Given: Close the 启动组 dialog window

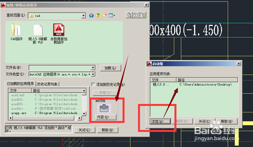Looking at the screenshot, I should click(x=239, y=64).
